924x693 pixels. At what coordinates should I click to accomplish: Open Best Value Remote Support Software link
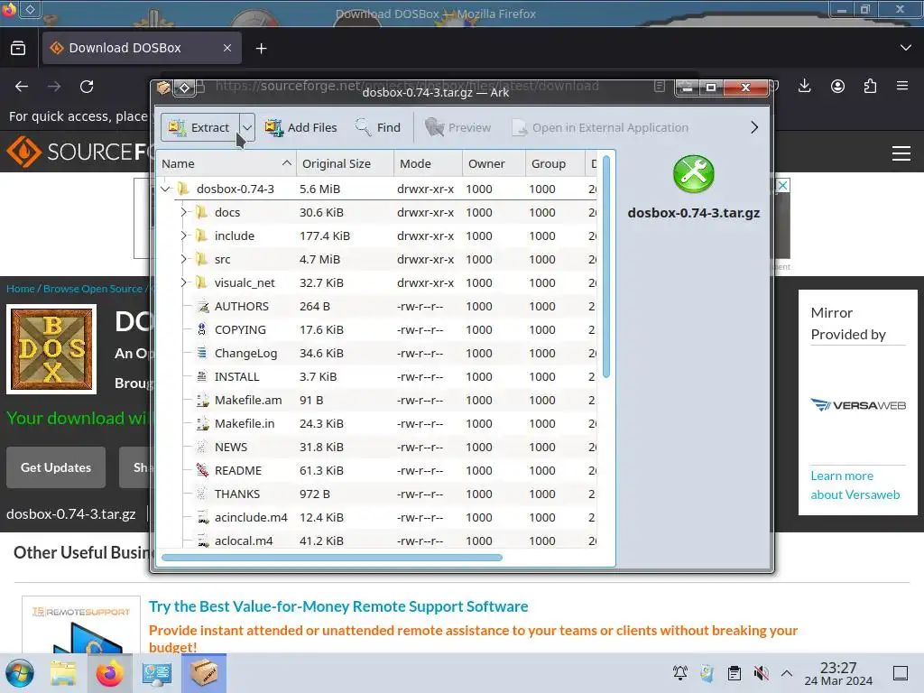[338, 606]
